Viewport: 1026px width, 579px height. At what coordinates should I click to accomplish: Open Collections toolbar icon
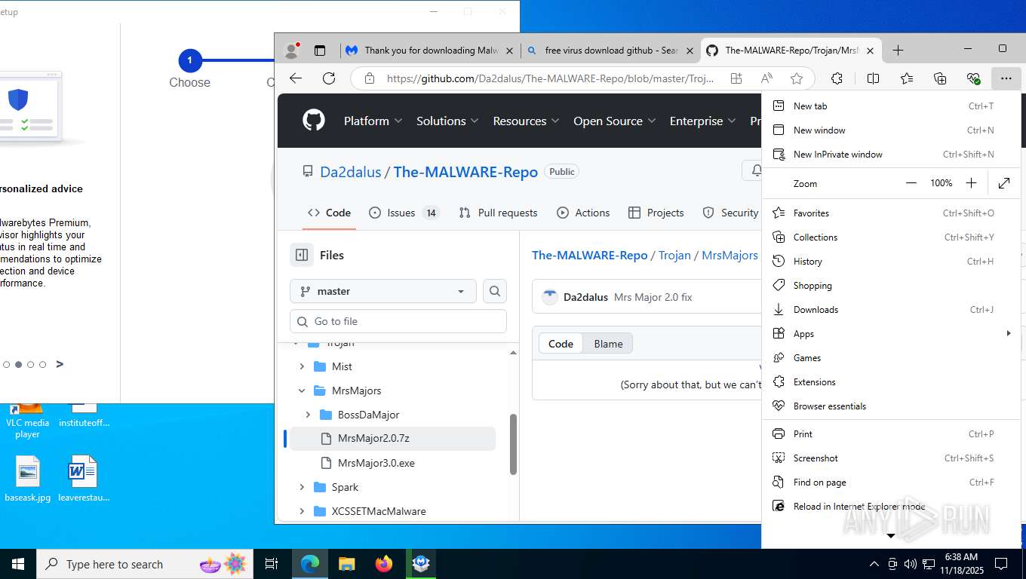(x=940, y=78)
